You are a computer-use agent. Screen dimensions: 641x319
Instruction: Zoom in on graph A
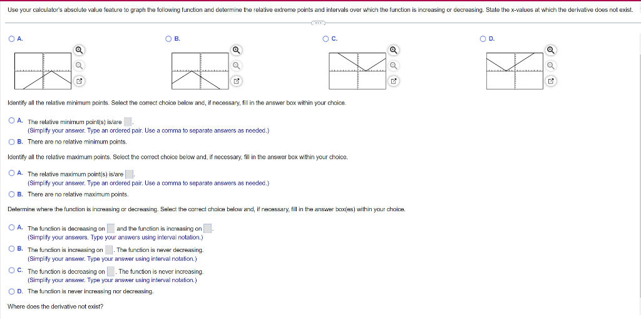pos(79,50)
